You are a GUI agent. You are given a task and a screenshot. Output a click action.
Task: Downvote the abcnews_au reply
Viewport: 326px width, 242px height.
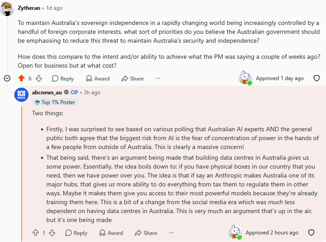(52, 233)
